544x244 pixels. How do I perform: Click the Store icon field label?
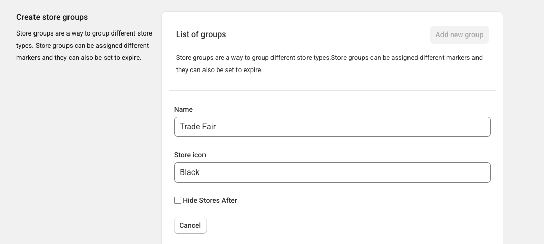point(190,155)
